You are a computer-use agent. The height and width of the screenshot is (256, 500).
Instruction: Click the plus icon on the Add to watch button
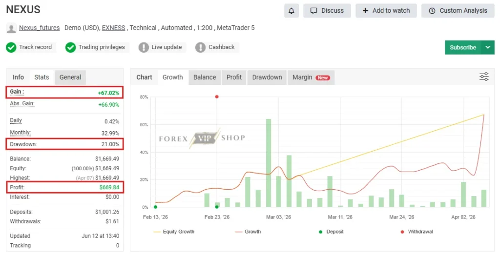pyautogui.click(x=365, y=11)
